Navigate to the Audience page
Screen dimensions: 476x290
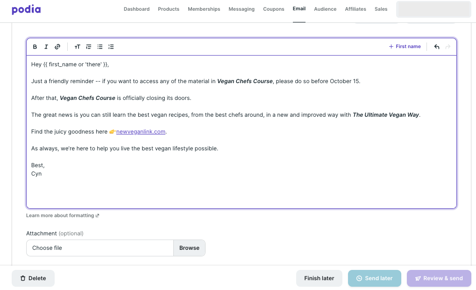click(325, 9)
